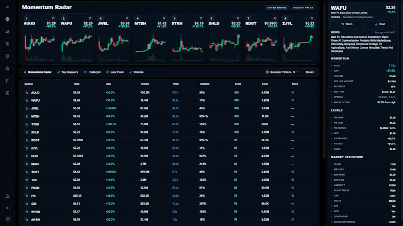Screen dimensions: 403x226
Task: Open news icon in ARTW table row
Action: [x=293, y=219]
